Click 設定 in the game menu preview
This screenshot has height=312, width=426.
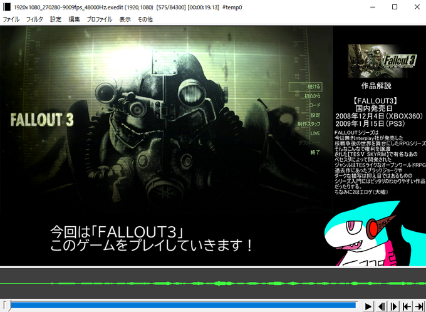[315, 115]
